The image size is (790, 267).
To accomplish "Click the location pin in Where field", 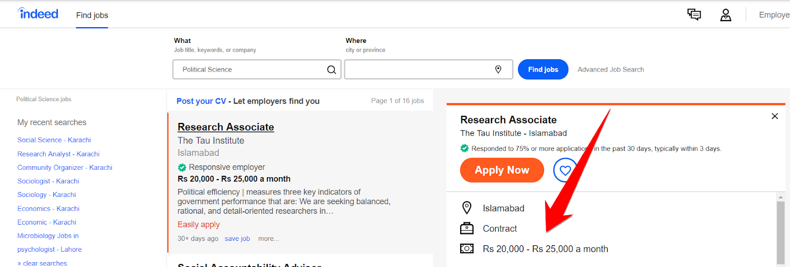I will point(498,70).
